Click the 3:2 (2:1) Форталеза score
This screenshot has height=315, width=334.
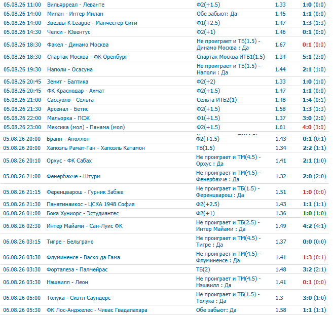click(x=314, y=269)
